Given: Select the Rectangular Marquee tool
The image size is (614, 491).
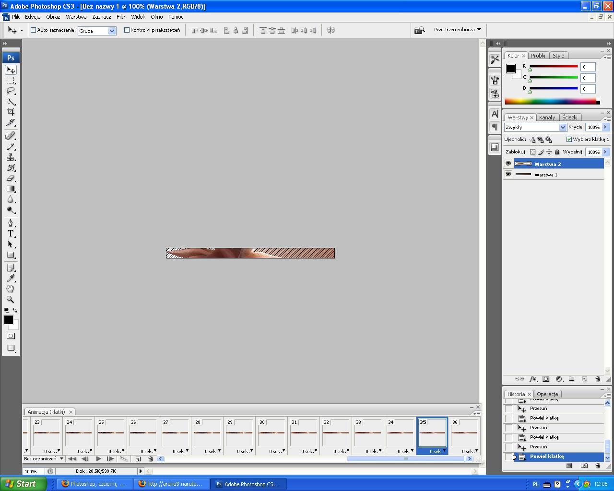Looking at the screenshot, I should (11, 81).
